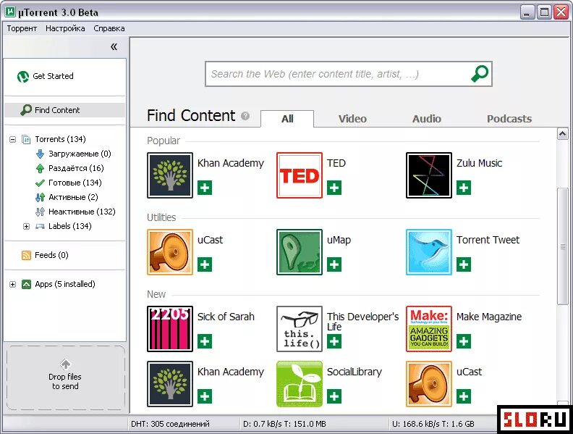
Task: Click the search magnifier icon
Action: [x=480, y=74]
